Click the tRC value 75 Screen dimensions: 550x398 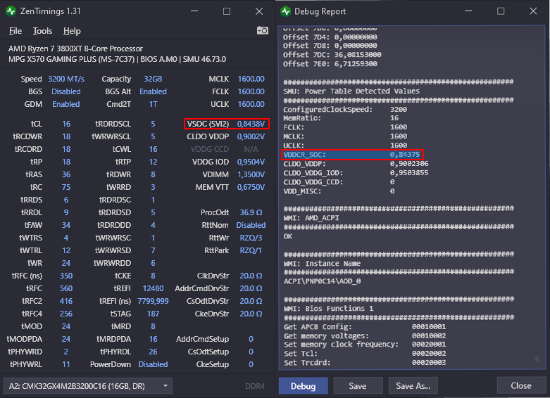click(66, 187)
